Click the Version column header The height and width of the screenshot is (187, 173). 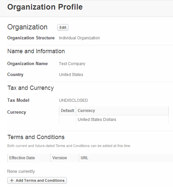point(65,158)
